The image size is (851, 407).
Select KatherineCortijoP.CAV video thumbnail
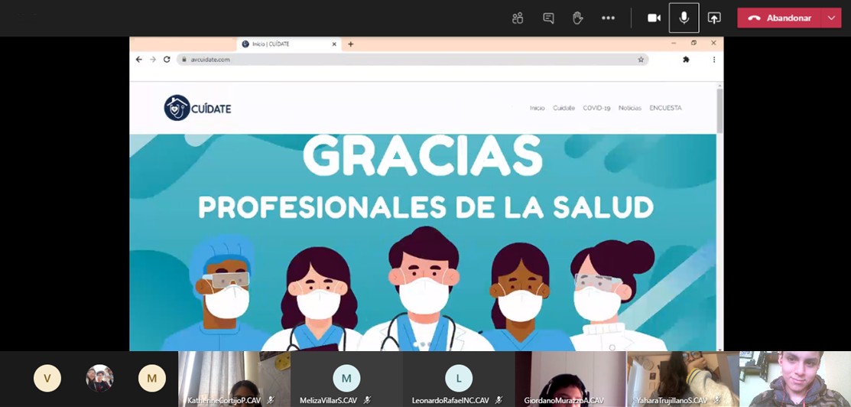tap(234, 379)
